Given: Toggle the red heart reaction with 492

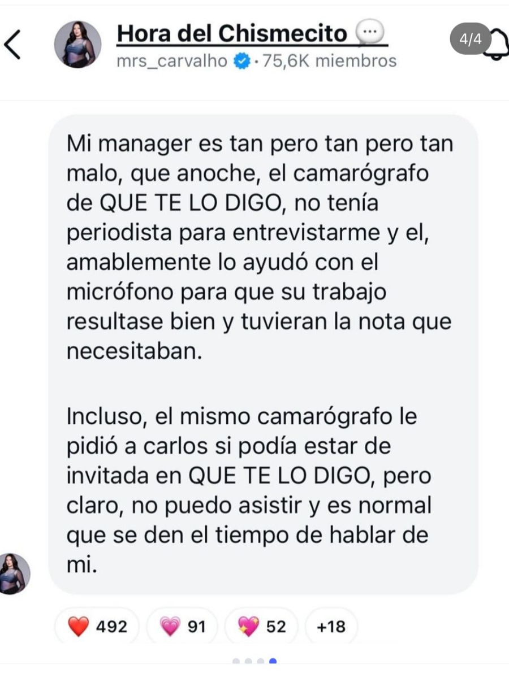Looking at the screenshot, I should [x=97, y=626].
